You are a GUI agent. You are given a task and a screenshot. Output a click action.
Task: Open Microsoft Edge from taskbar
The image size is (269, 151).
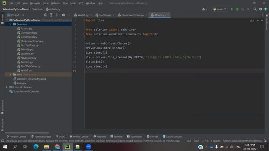pyautogui.click(x=36, y=147)
